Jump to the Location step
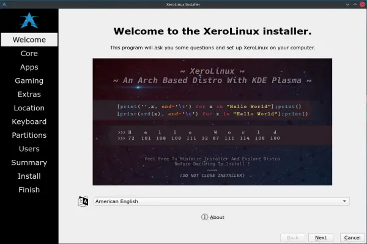This screenshot has width=367, height=244. pos(29,108)
